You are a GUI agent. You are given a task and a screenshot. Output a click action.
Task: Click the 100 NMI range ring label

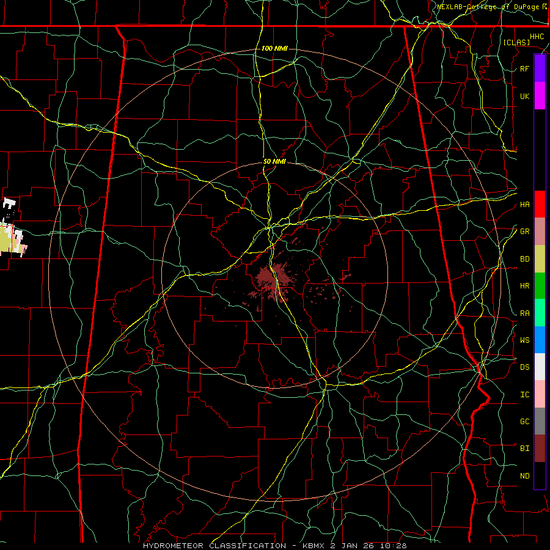pyautogui.click(x=274, y=48)
